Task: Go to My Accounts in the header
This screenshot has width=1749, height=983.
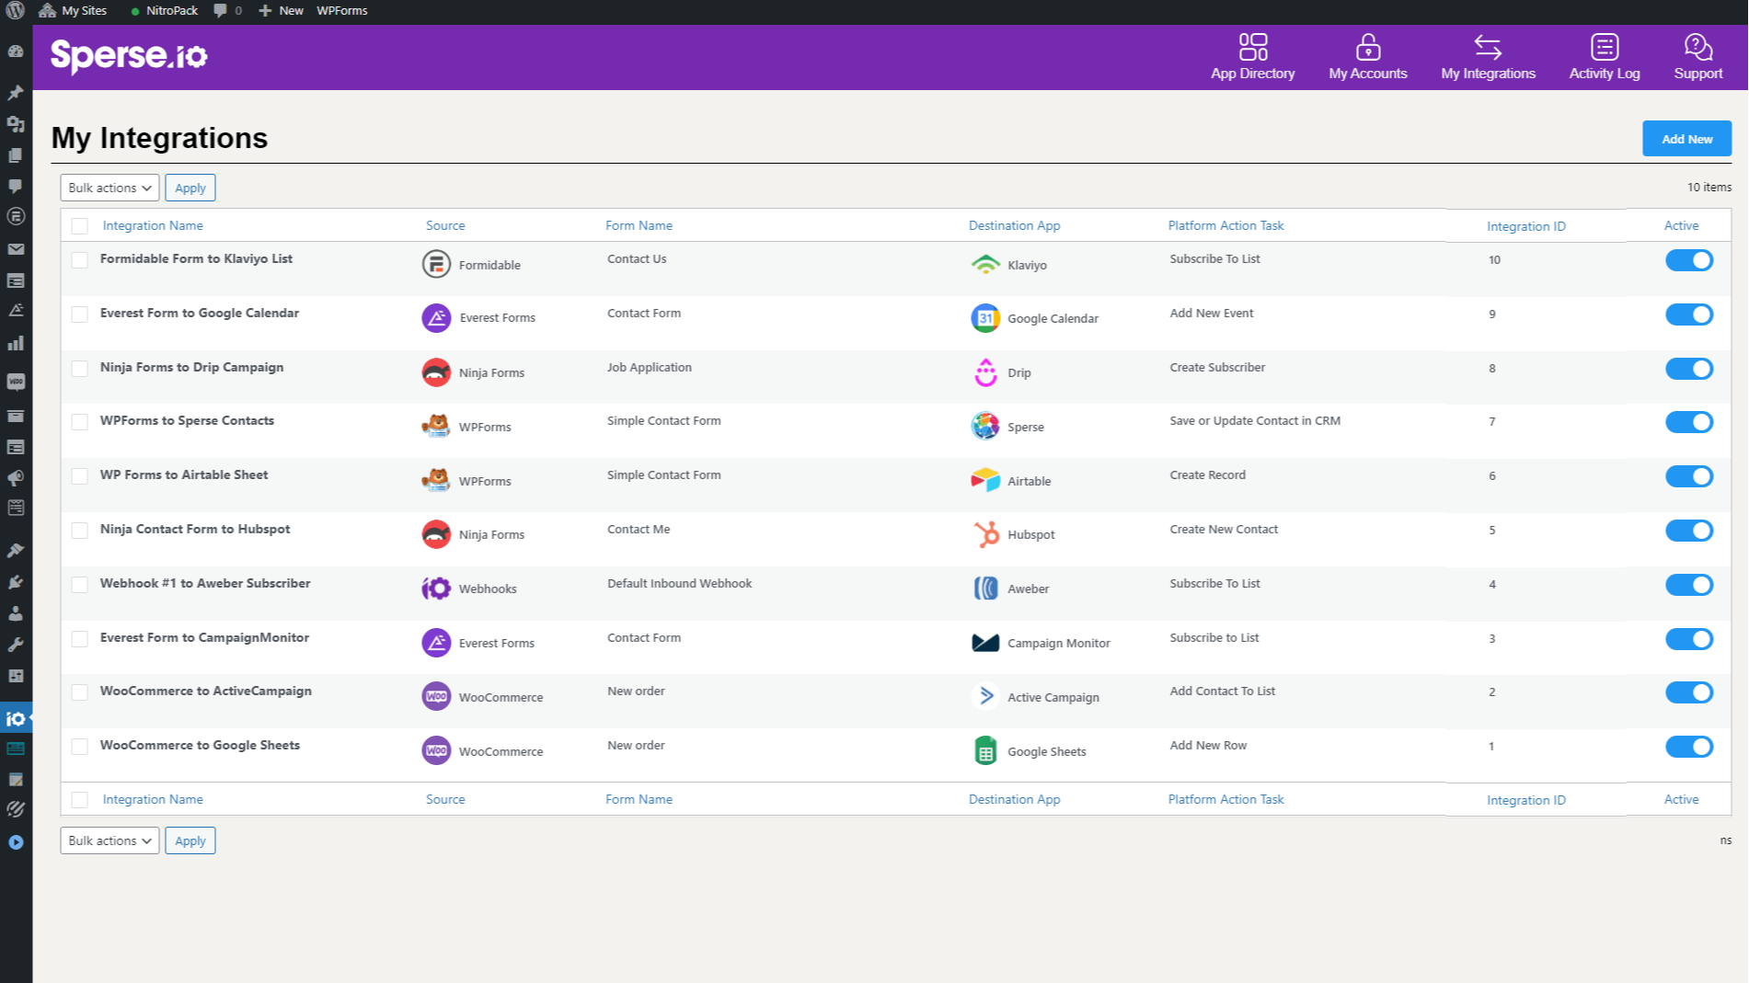Action: tap(1367, 57)
